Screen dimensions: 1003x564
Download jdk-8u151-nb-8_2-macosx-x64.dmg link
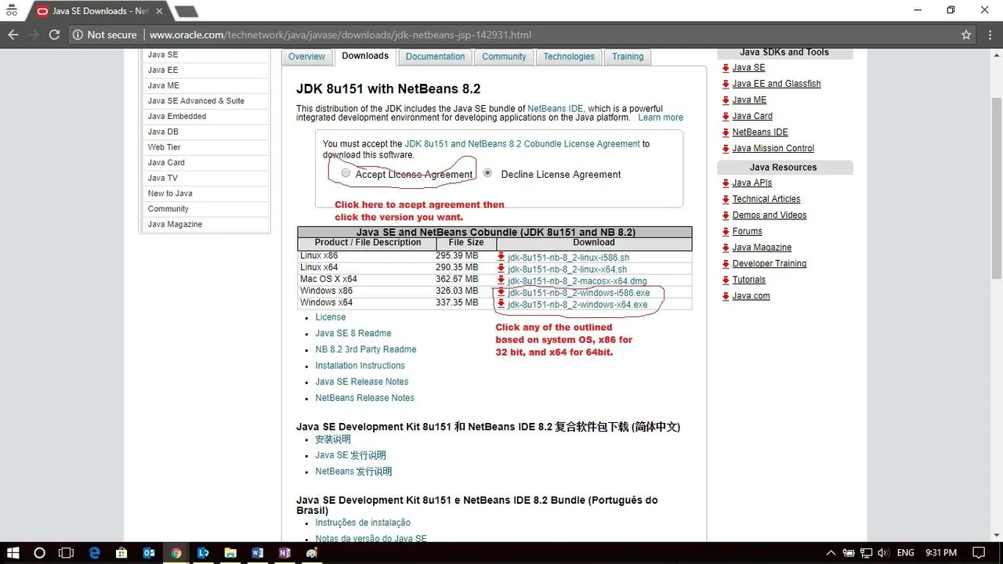577,280
